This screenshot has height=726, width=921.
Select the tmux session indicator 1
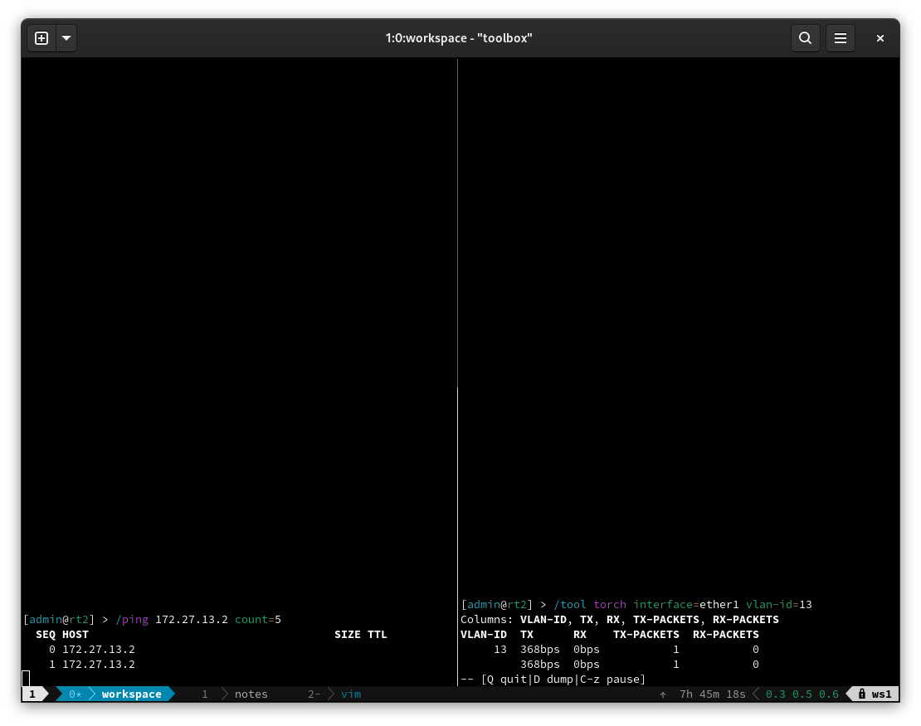[32, 694]
